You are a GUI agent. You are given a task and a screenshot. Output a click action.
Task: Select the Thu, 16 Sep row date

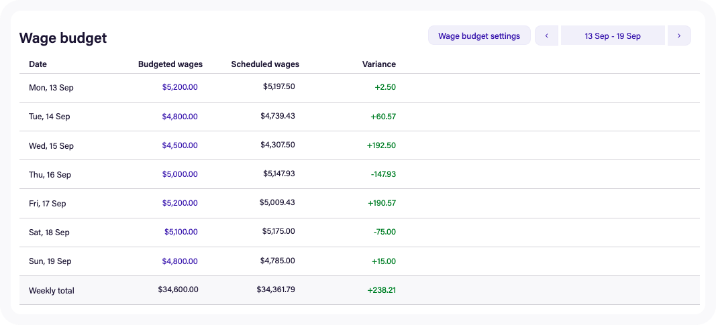50,174
